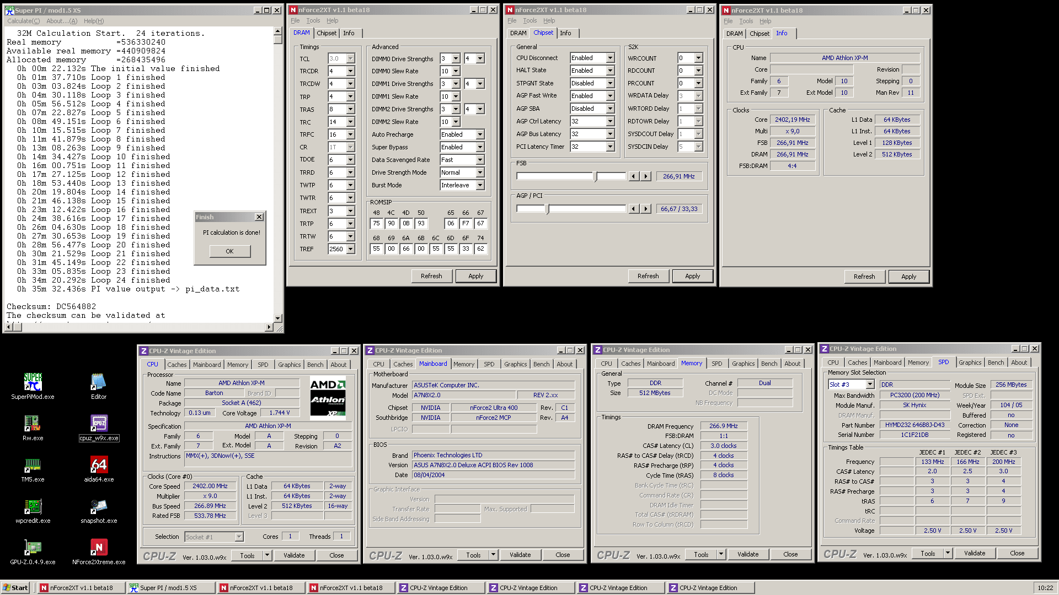The image size is (1059, 595).
Task: Click Refresh button in nForce2XT Chipset panel
Action: [x=648, y=275]
